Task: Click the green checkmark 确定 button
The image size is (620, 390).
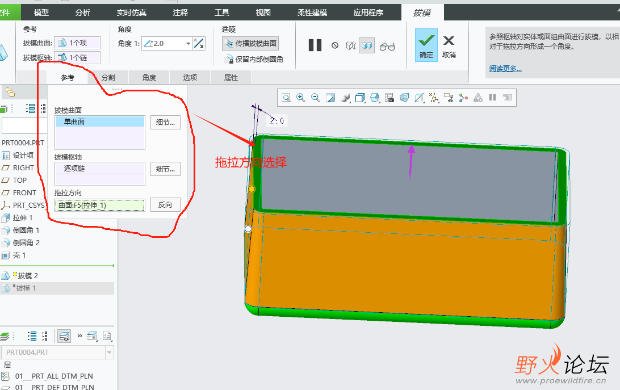Action: (426, 45)
